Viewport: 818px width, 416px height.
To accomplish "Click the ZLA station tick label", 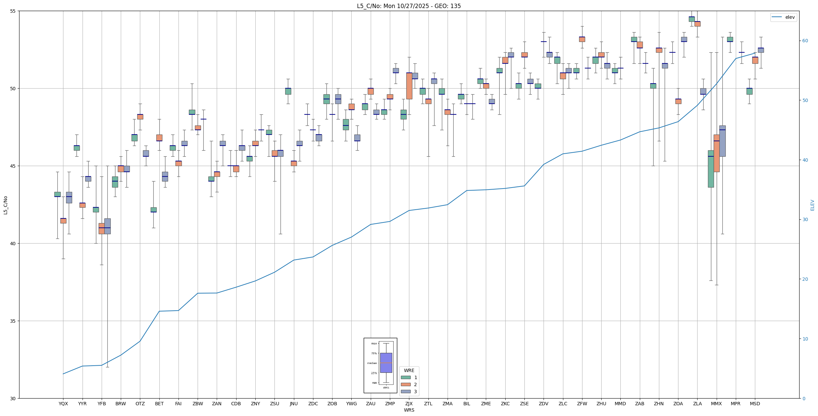I will coord(697,404).
